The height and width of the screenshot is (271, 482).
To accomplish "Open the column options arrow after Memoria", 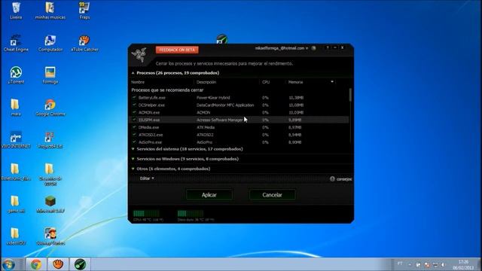I will coord(332,82).
